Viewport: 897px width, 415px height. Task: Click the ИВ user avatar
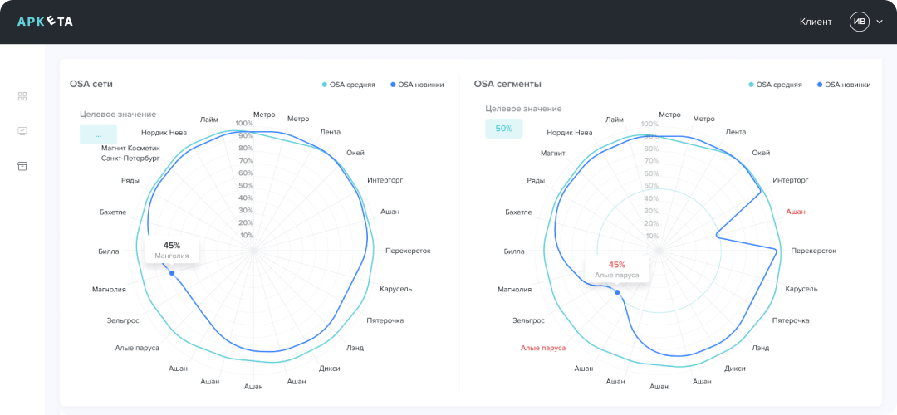tap(859, 22)
